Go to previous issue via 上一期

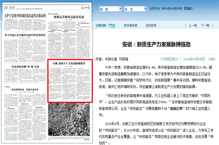(x=192, y=26)
